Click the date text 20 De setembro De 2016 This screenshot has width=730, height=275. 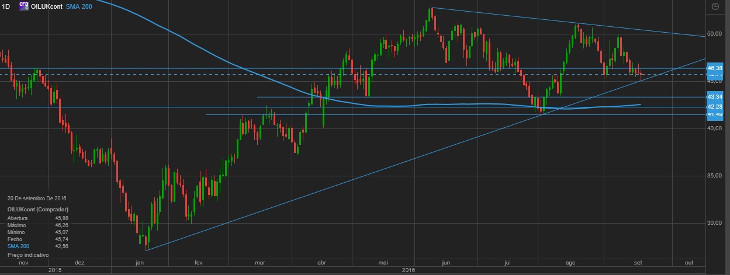pos(38,199)
